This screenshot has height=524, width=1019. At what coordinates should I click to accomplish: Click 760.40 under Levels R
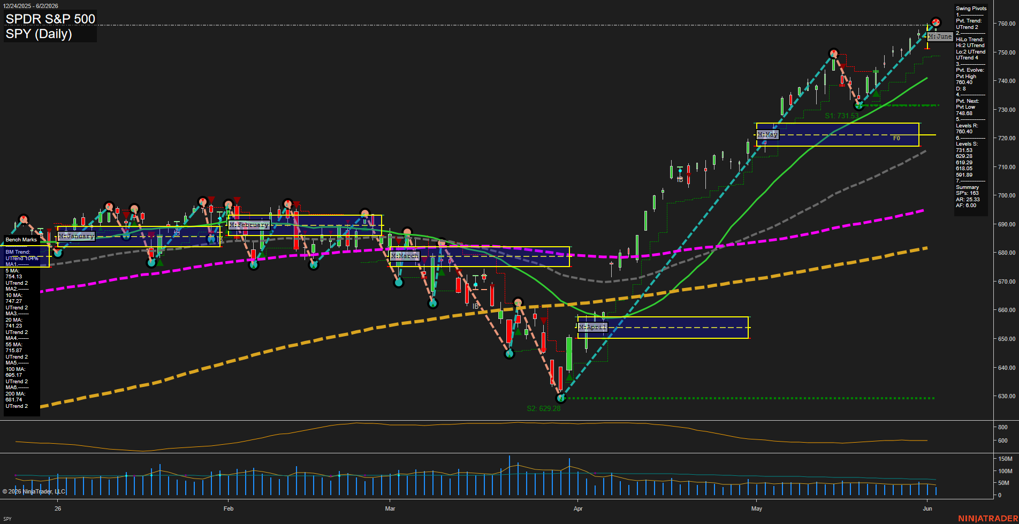click(x=964, y=132)
